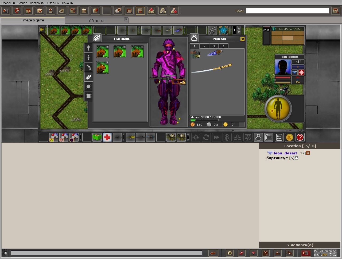Click the red question mark help button
Image resolution: width=342 pixels, height=259 pixels.
pyautogui.click(x=300, y=138)
